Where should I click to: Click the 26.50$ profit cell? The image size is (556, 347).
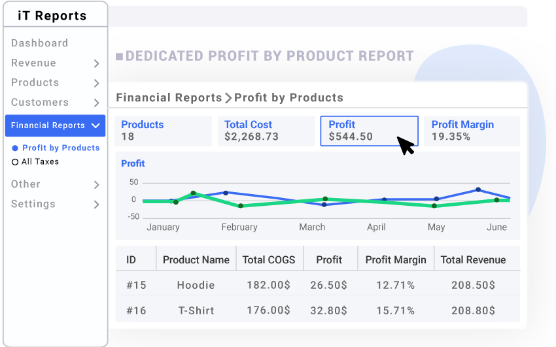point(329,285)
